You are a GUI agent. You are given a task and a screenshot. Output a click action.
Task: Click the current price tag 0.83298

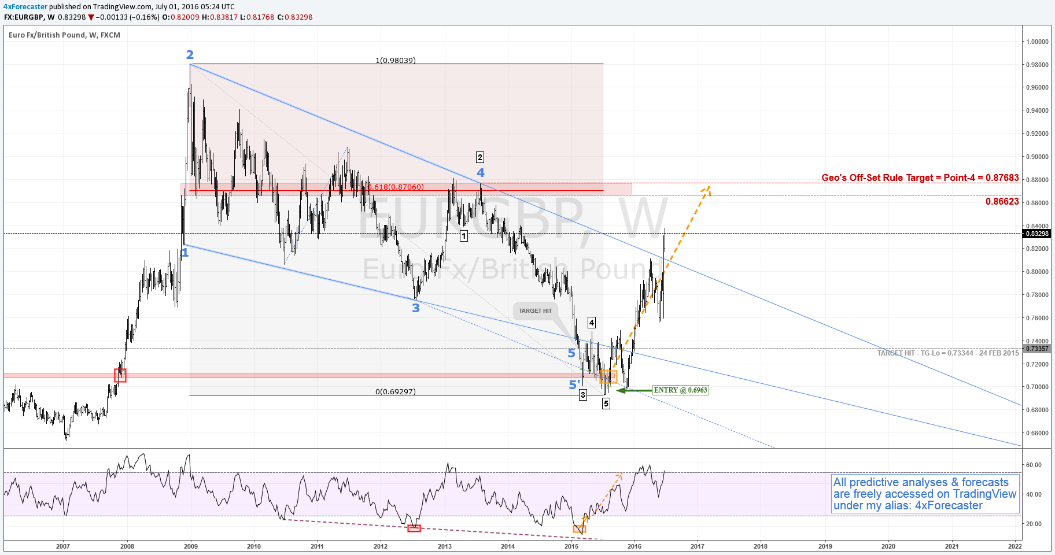[1037, 234]
